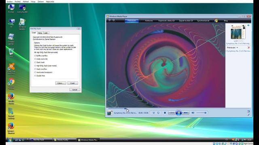Click the Media Player forward navigation arrow
Viewport: 259px width, 145px height.
pos(114,20)
